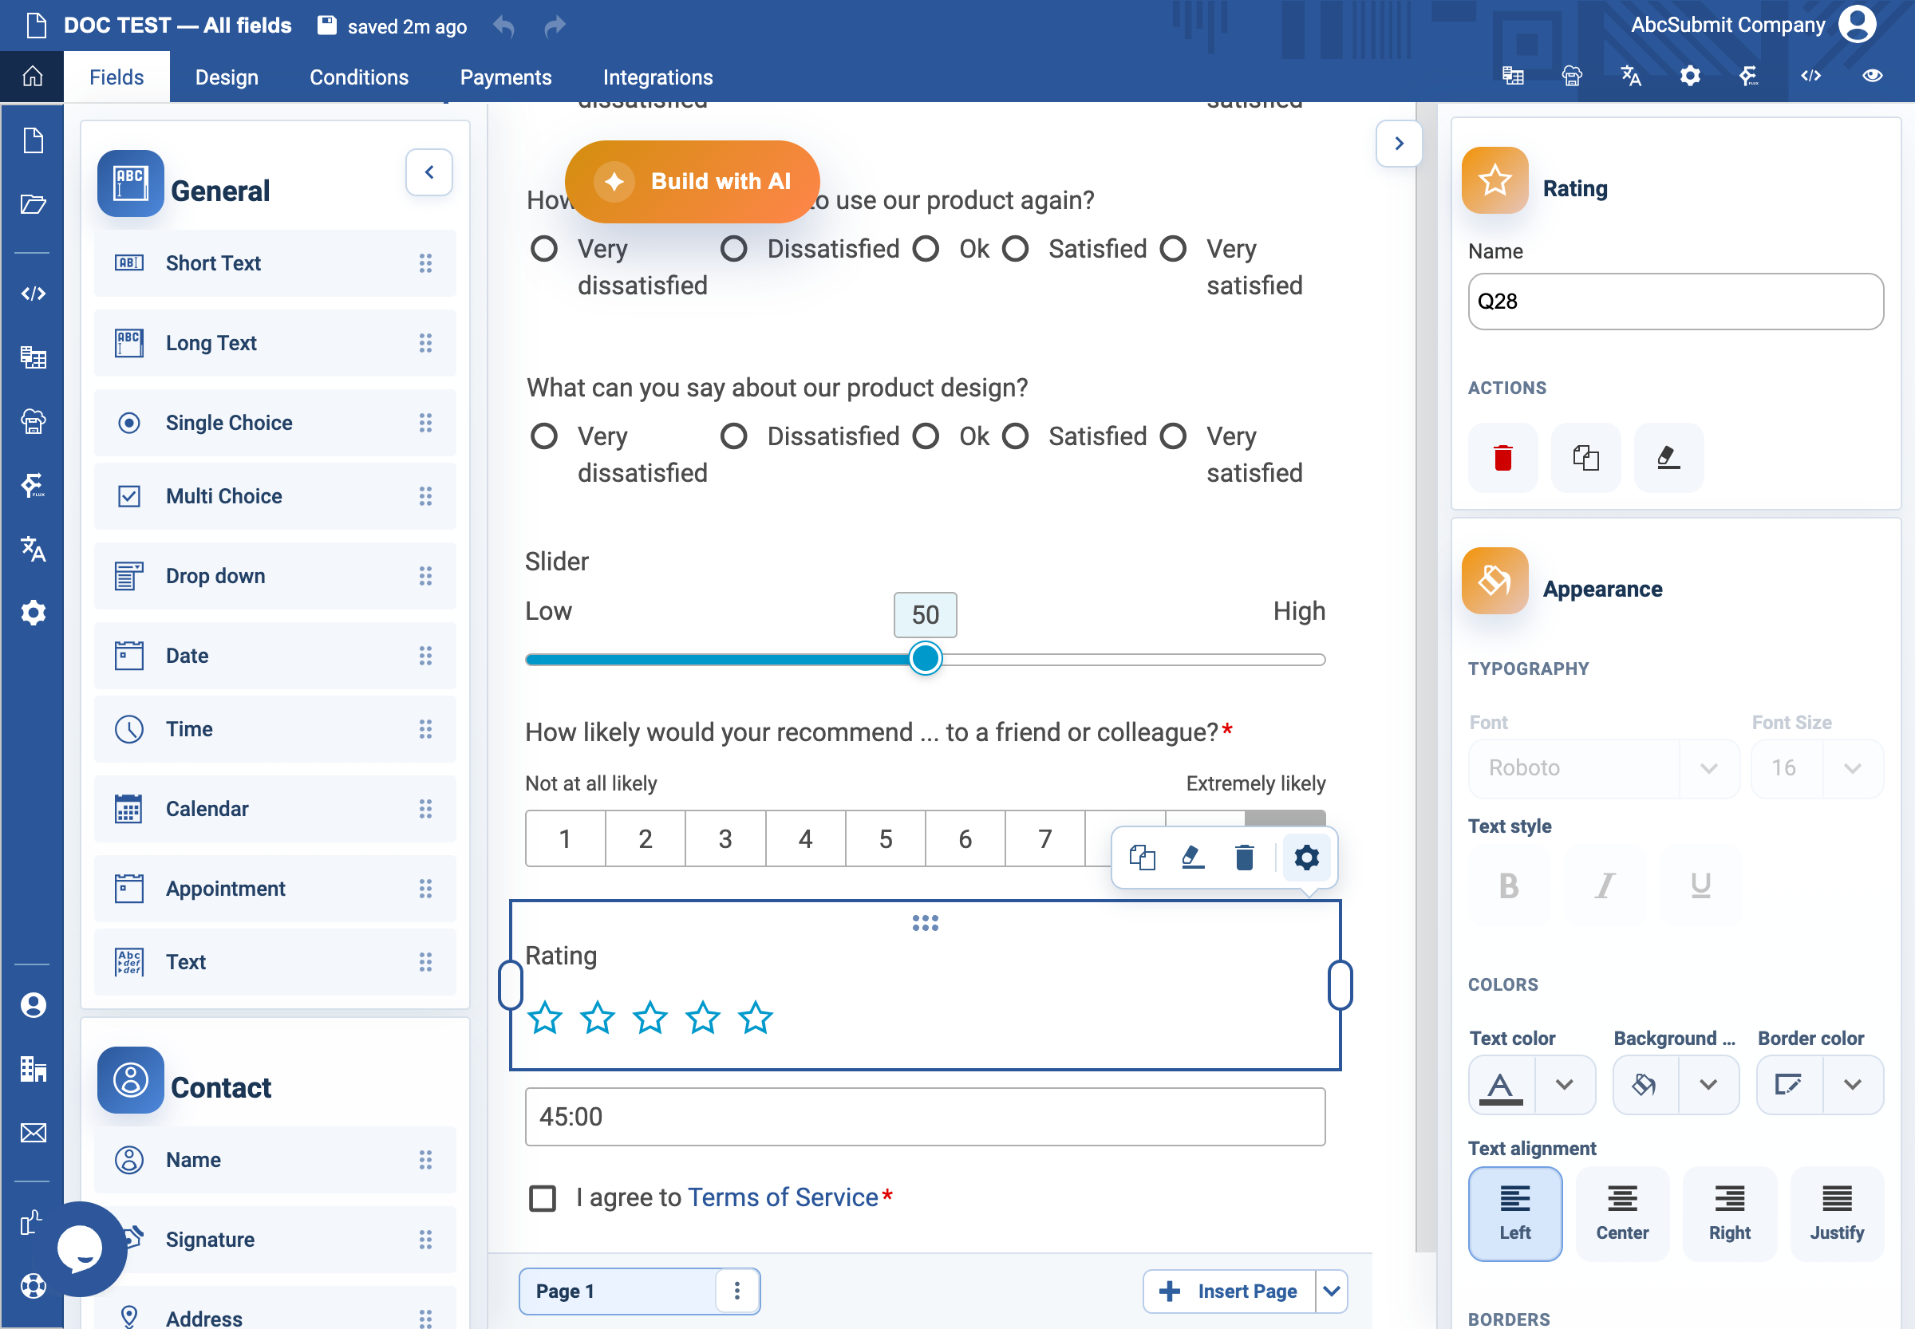Select Very satisfied radio in product design question

click(1173, 436)
